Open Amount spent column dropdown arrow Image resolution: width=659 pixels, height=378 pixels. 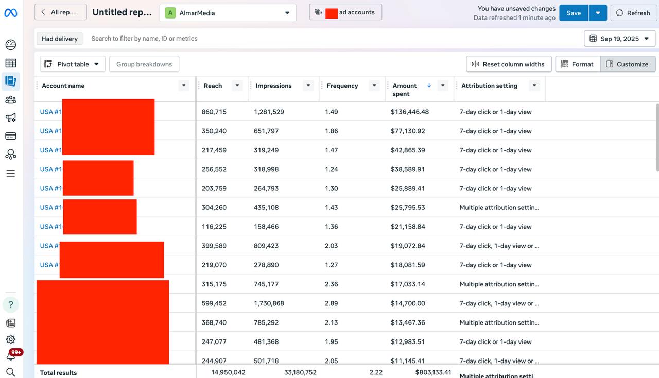[443, 86]
